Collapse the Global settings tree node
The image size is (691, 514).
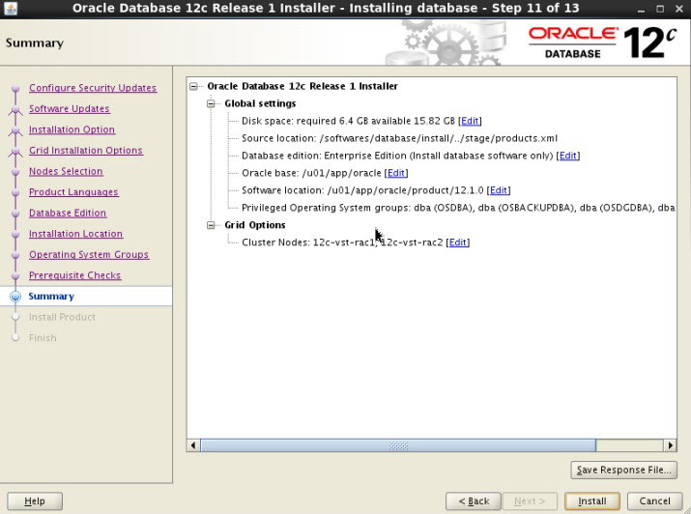tap(211, 103)
